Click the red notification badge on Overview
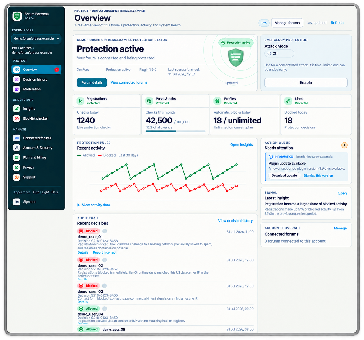This screenshot has width=364, height=340. 57,70
